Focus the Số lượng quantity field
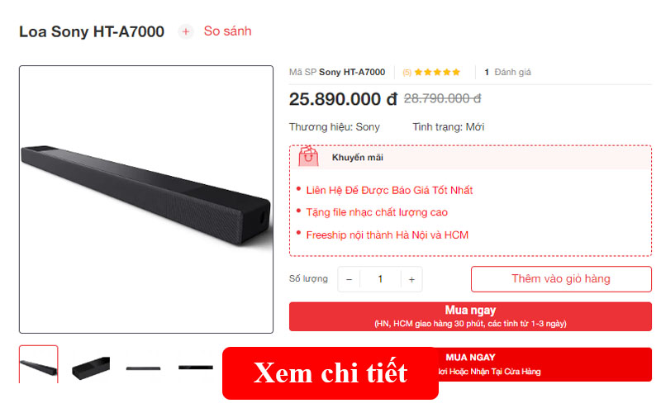661x408 pixels. tap(380, 279)
